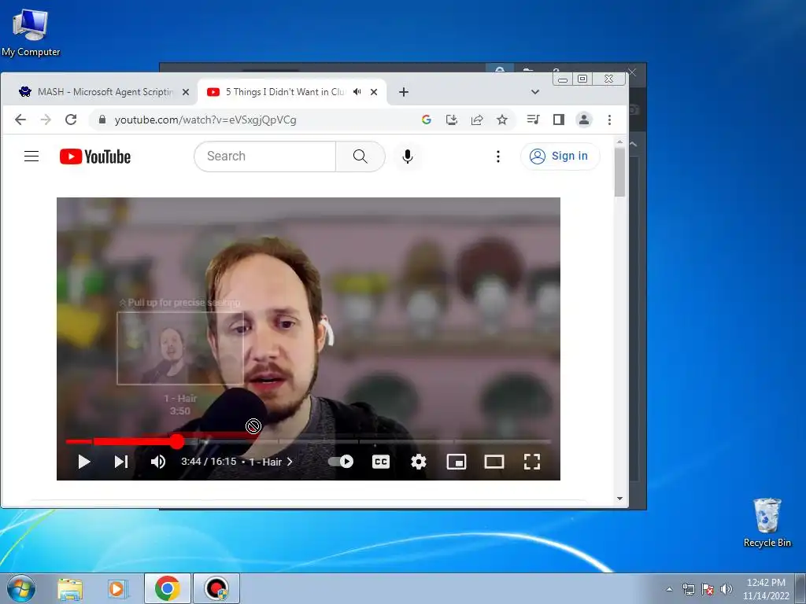The width and height of the screenshot is (806, 604).
Task: Enter fullscreen mode
Action: pyautogui.click(x=531, y=462)
